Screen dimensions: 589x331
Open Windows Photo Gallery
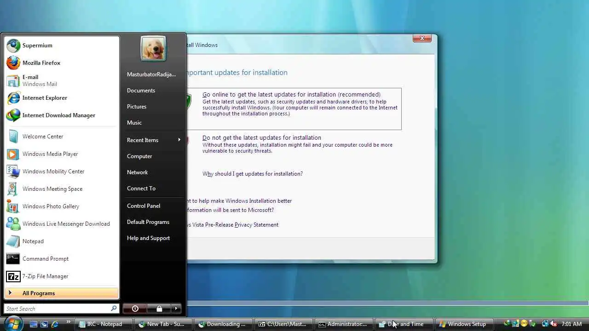[x=62, y=206]
